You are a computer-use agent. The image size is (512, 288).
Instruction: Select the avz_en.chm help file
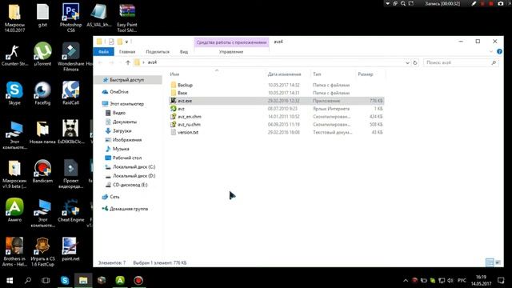[277, 117]
